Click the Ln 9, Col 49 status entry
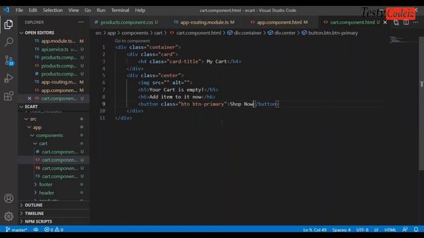This screenshot has width=424, height=238. [x=315, y=229]
